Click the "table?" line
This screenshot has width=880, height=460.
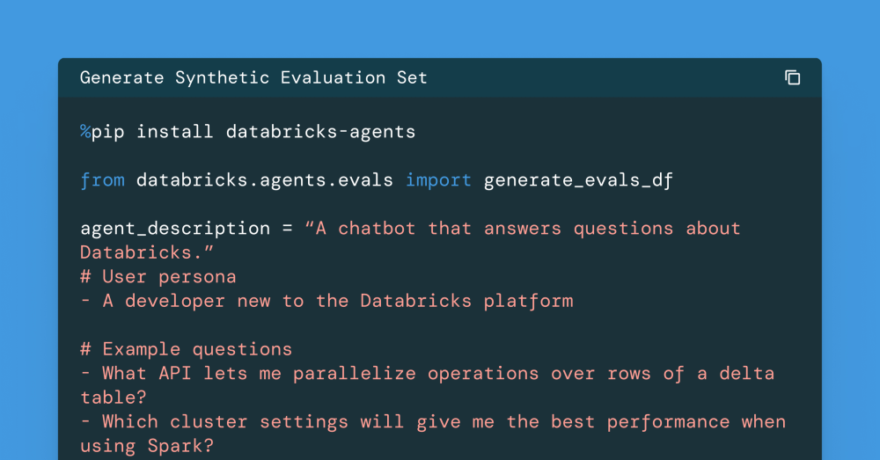tap(114, 398)
